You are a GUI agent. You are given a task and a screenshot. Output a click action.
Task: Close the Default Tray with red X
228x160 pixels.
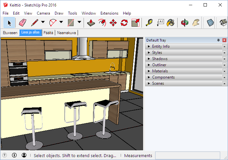[224, 40]
